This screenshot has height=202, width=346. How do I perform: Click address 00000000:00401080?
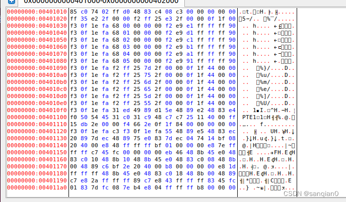[x=37, y=61]
